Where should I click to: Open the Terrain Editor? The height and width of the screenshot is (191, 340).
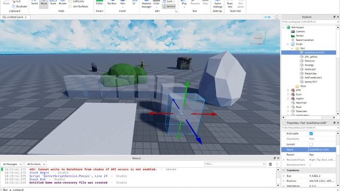tap(99, 3)
